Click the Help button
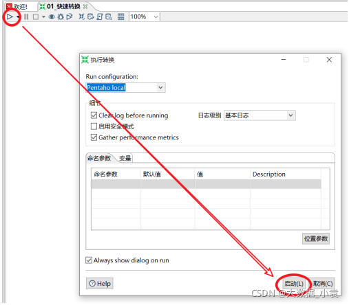 tap(100, 284)
